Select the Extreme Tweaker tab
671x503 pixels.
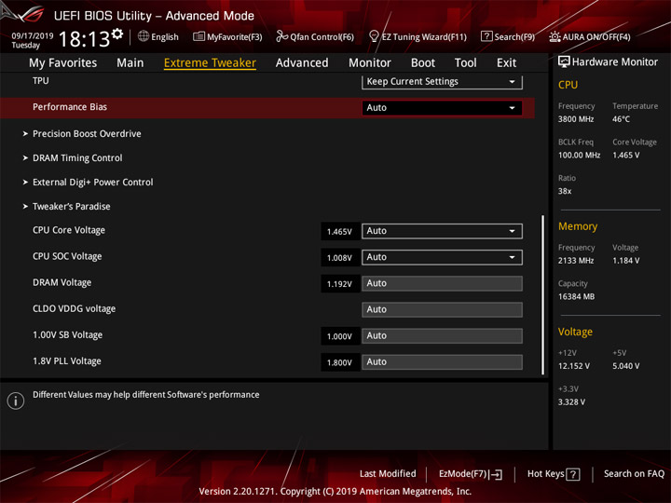210,63
